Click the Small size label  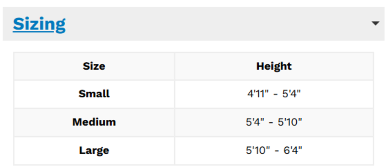point(94,94)
